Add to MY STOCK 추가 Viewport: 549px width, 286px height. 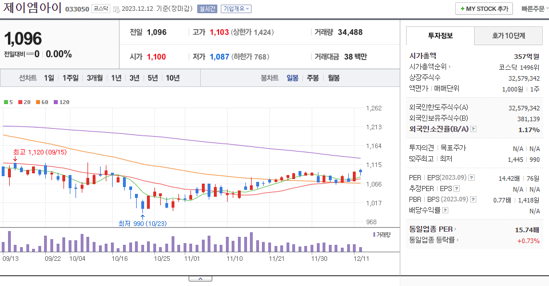(484, 9)
